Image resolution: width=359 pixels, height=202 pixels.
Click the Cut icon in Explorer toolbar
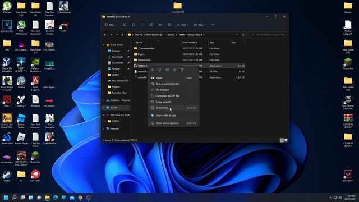(x=124, y=25)
